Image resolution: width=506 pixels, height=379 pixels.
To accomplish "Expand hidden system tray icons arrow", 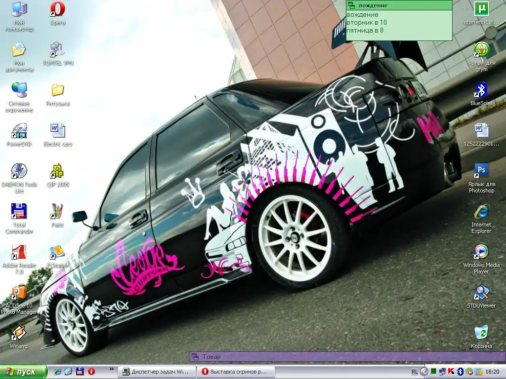I will [x=424, y=372].
